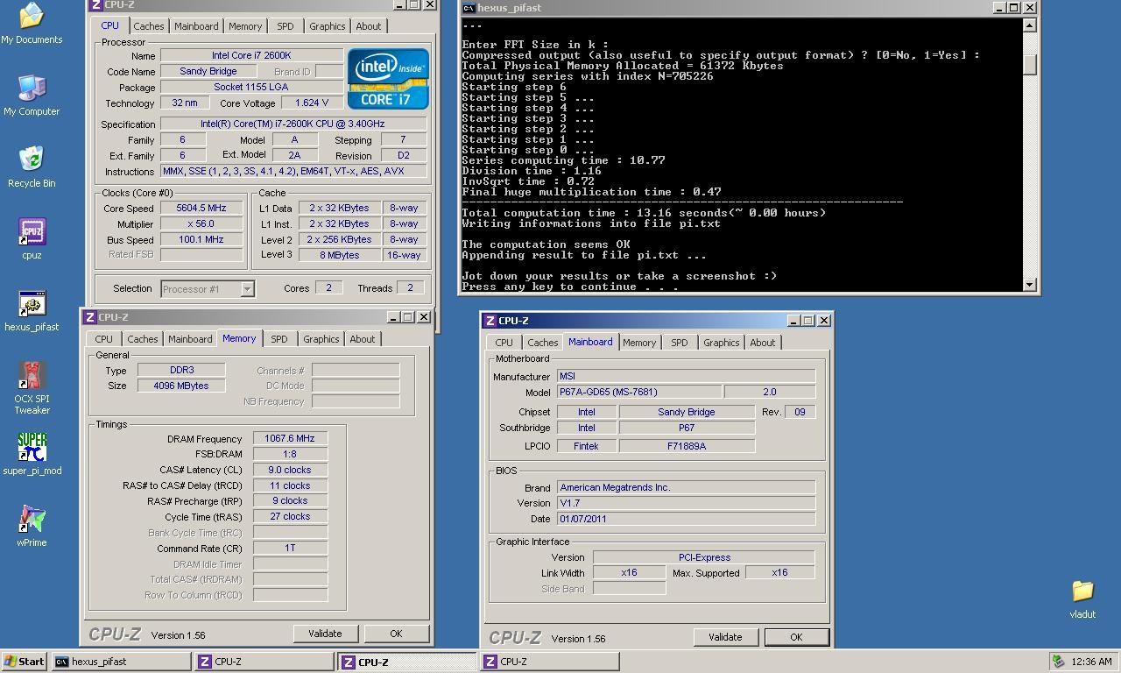The width and height of the screenshot is (1121, 673).
Task: Select CPU tab in Mainboard CPU-Z window
Action: pos(504,343)
